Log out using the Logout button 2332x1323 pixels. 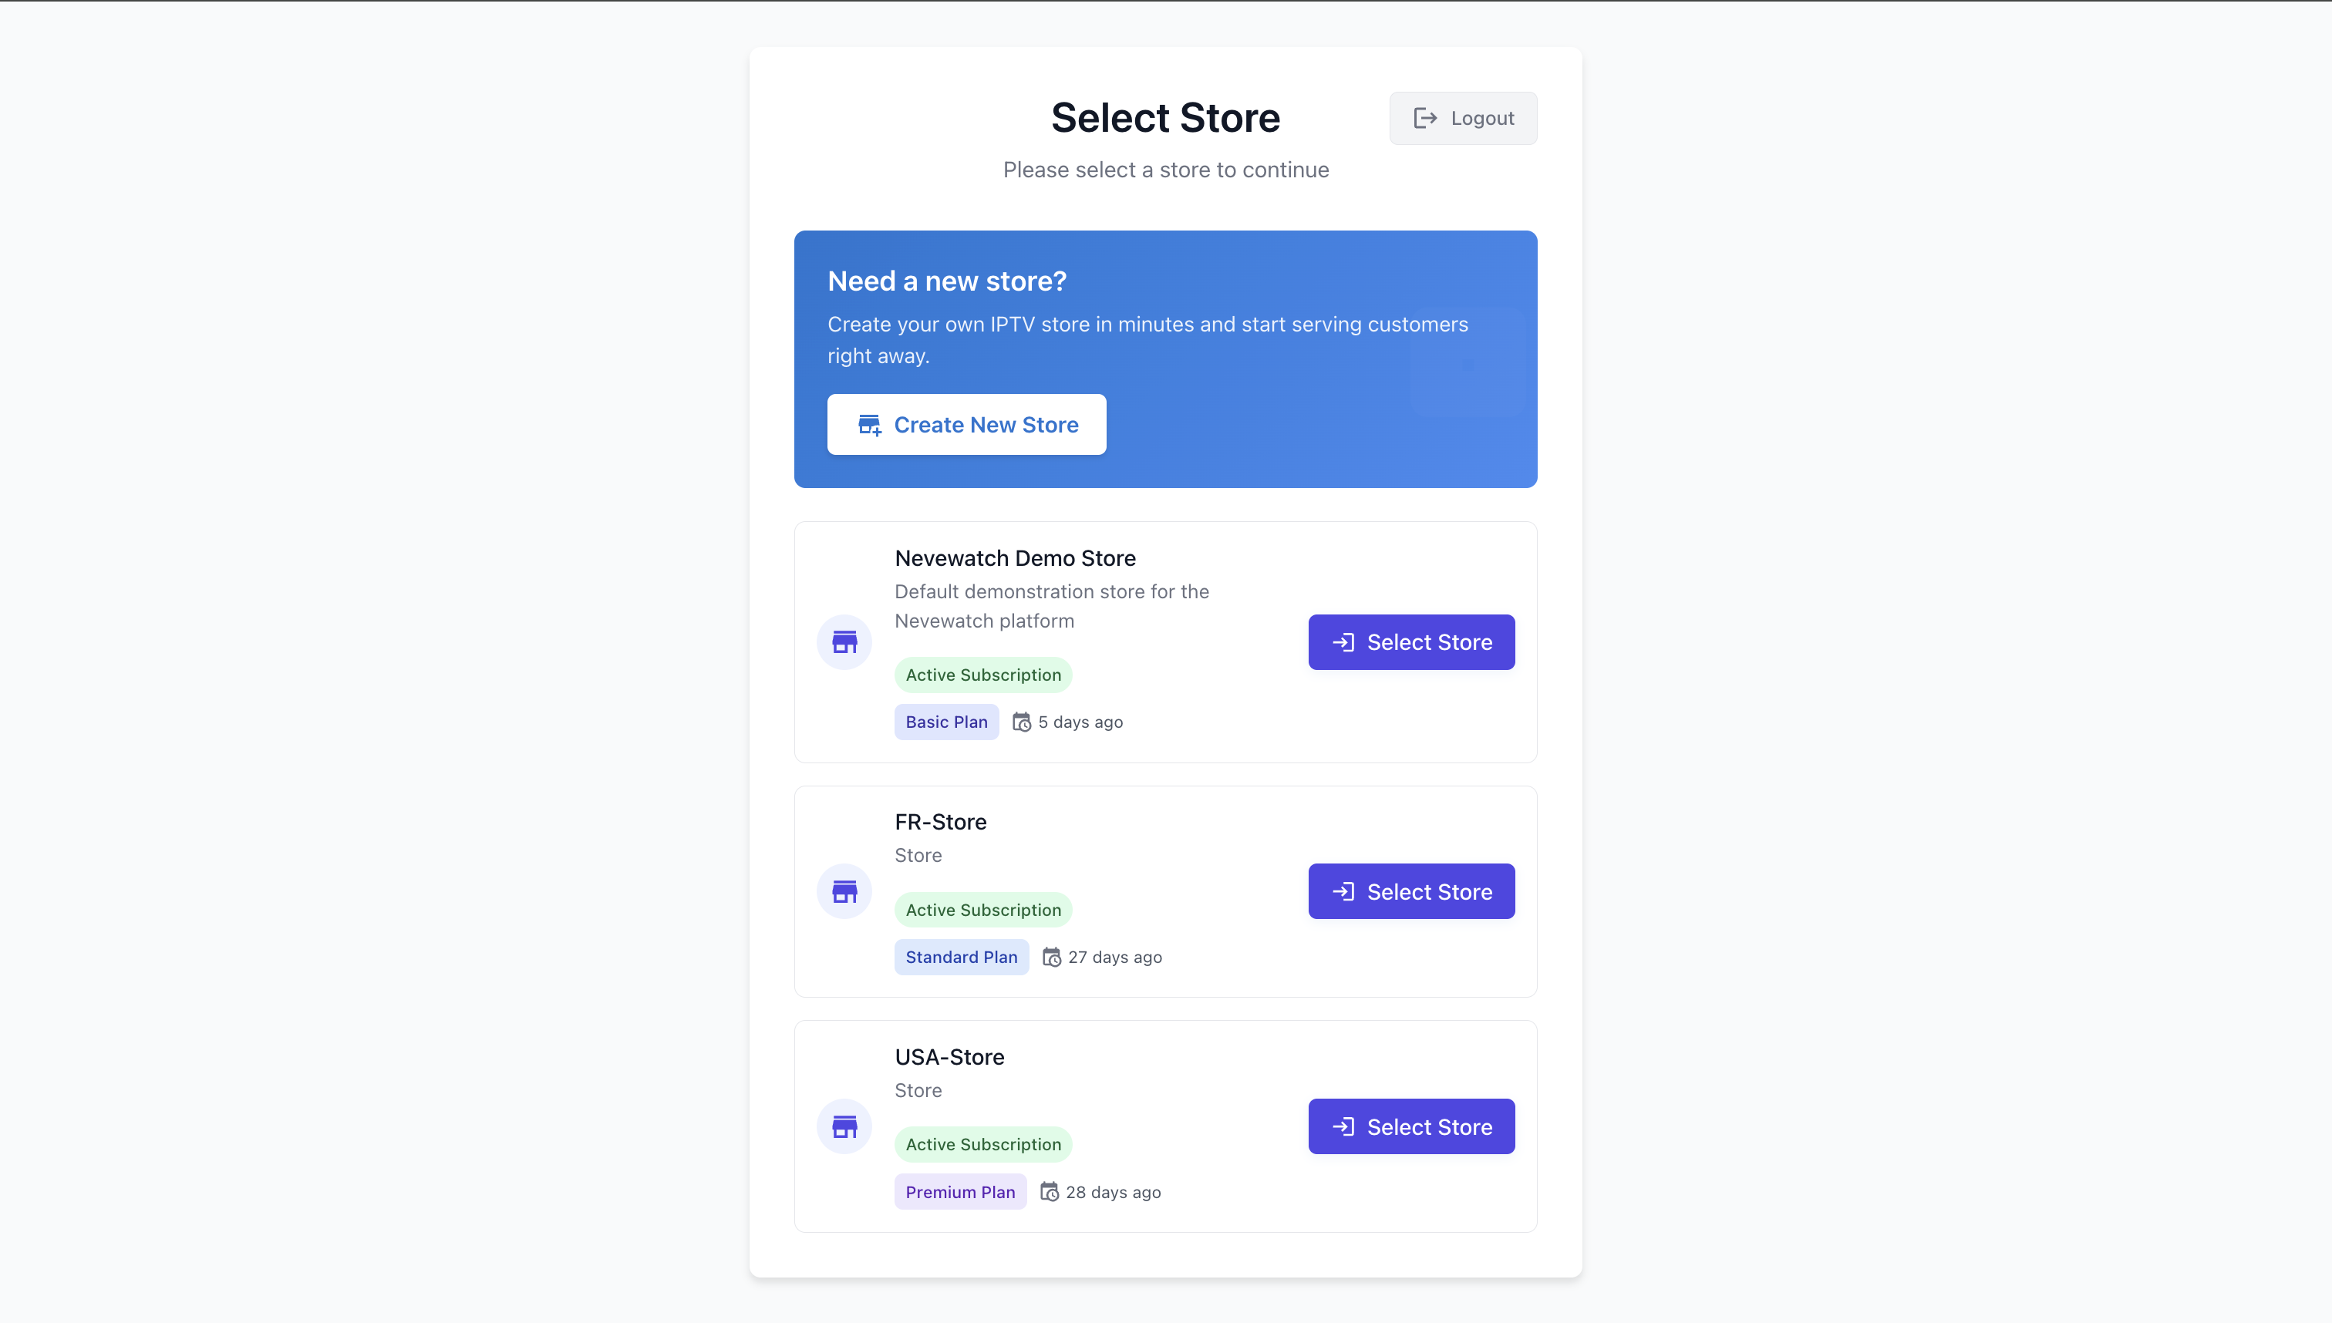(x=1462, y=118)
